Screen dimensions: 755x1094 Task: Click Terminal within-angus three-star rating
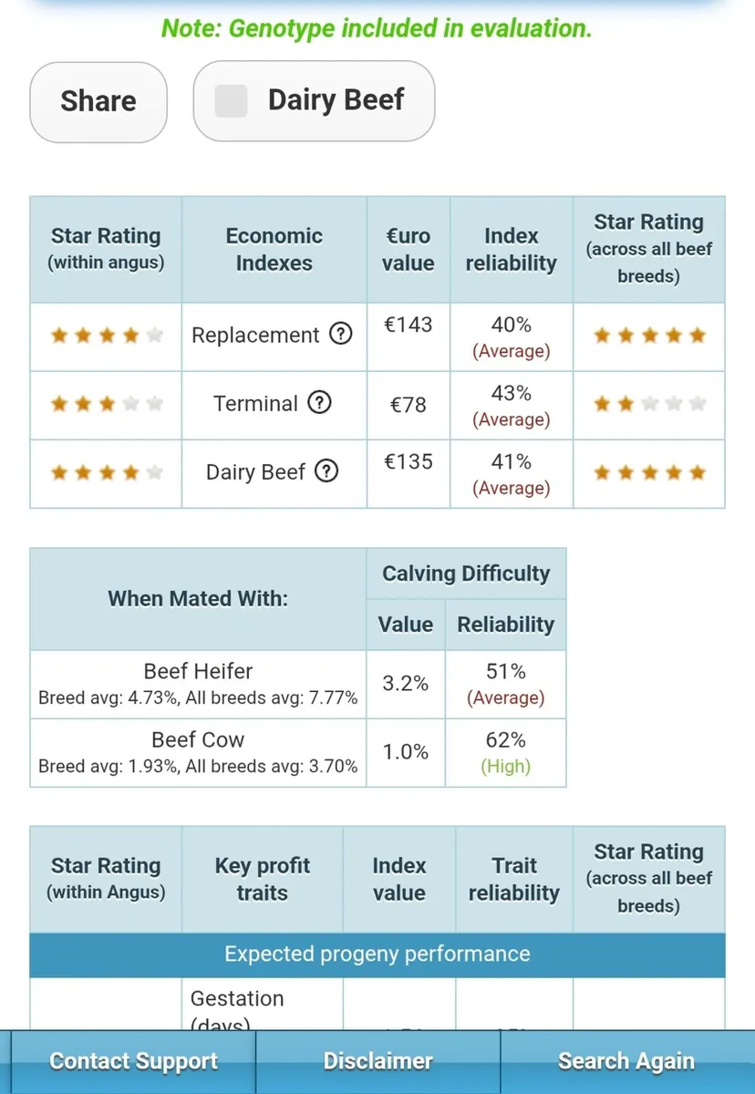click(x=106, y=404)
